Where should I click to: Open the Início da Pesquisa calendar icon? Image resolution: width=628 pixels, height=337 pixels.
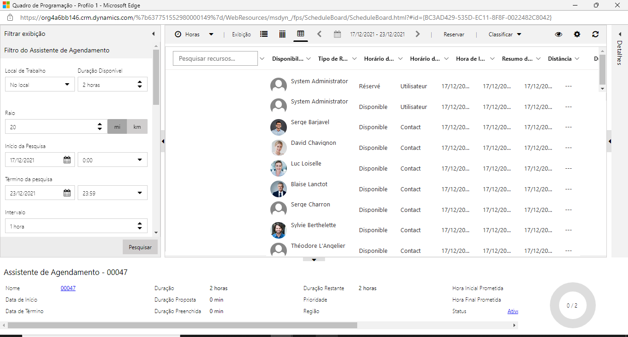point(67,160)
